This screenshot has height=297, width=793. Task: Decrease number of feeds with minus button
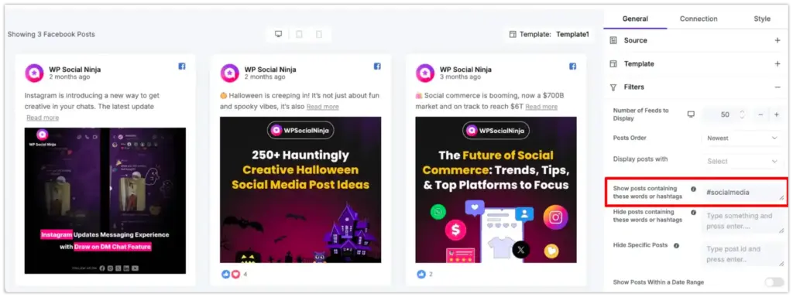(760, 114)
